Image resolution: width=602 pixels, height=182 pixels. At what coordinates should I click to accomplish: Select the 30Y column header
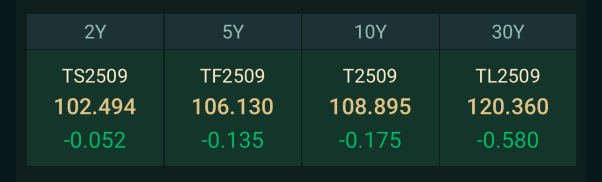click(508, 32)
